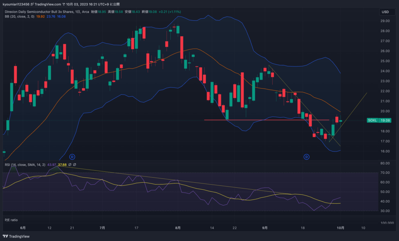Viewport: 399px width, 241px height.
Task: Click the second ∅ symbol in RSI legend
Action: coord(74,164)
